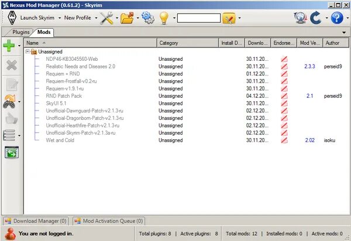
Task: Click the blue refresh arrow icon
Action: pos(316,18)
